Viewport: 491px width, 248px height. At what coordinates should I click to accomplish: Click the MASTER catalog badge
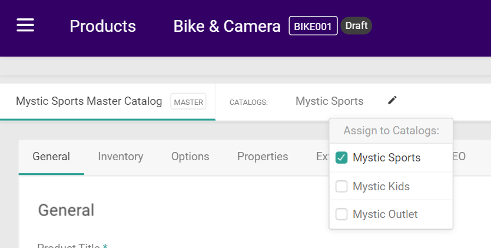188,101
